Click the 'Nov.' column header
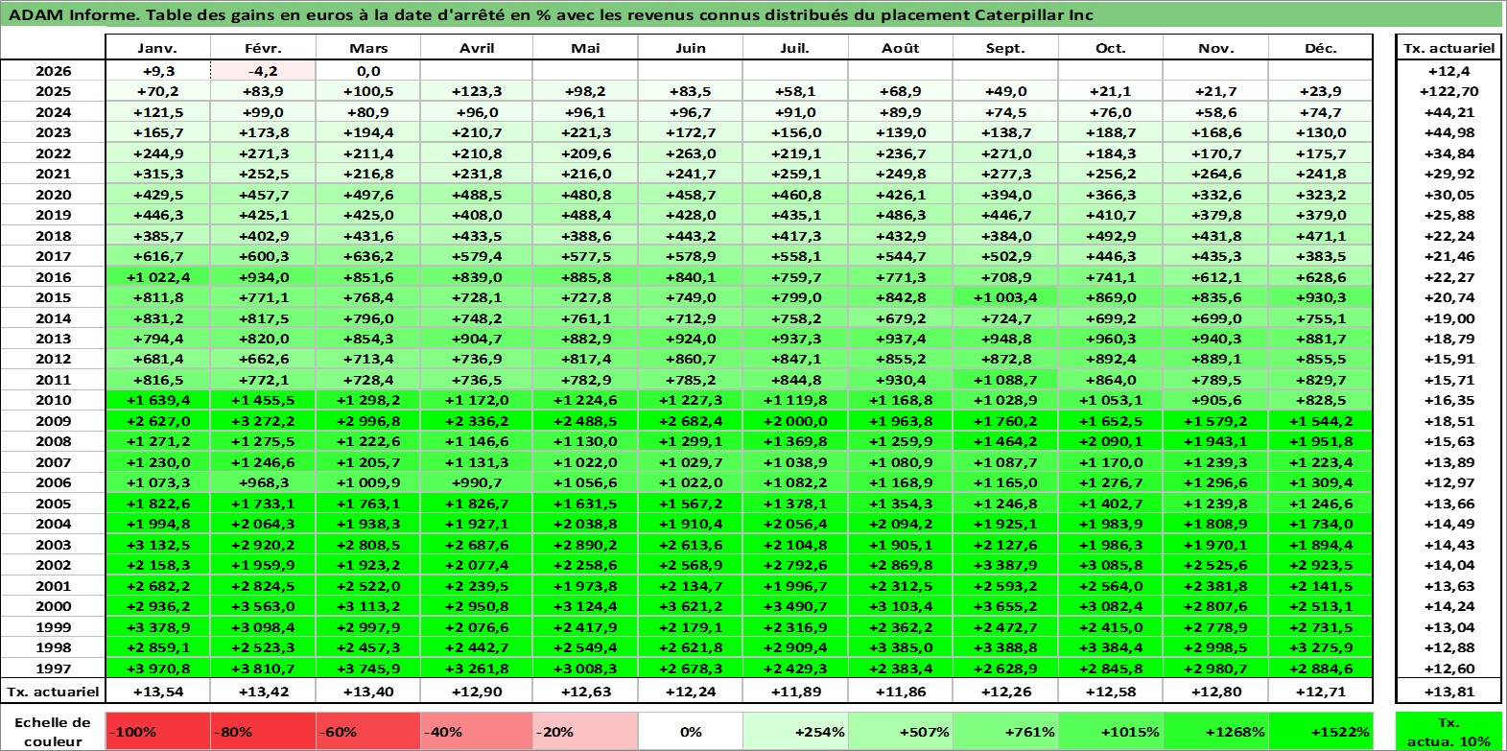The width and height of the screenshot is (1507, 751). 1215,48
